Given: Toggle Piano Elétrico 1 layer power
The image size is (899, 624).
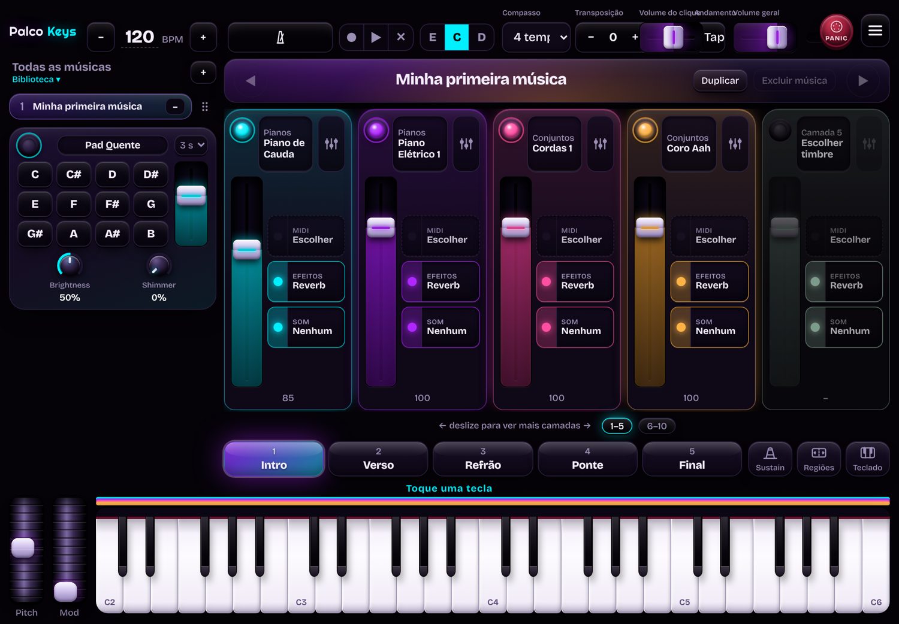Looking at the screenshot, I should tap(377, 130).
